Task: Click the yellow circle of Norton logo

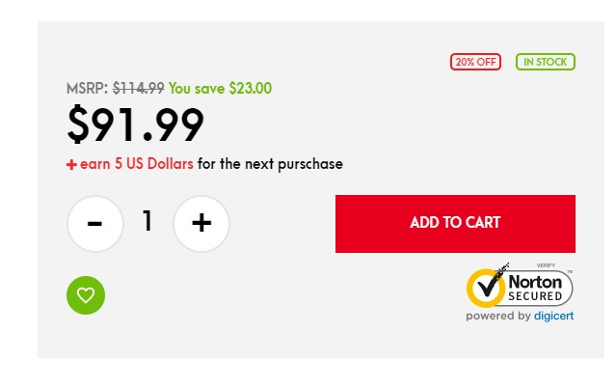Action: click(x=486, y=288)
